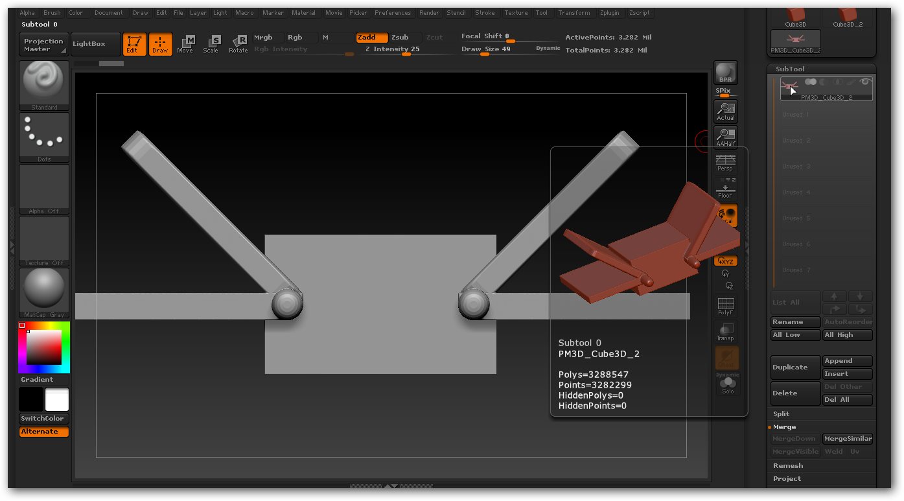
Task: Activate the Draw mode icon
Action: pyautogui.click(x=160, y=44)
